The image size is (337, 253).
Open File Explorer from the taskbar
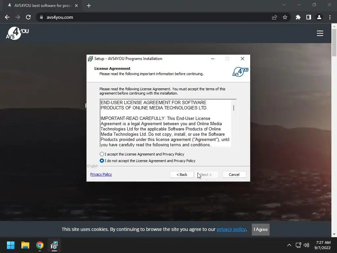coord(25,245)
